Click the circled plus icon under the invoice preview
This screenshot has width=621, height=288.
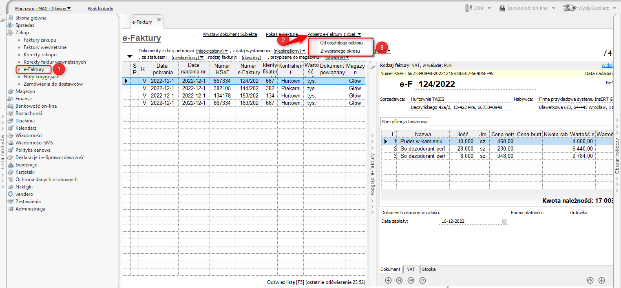tap(388, 280)
